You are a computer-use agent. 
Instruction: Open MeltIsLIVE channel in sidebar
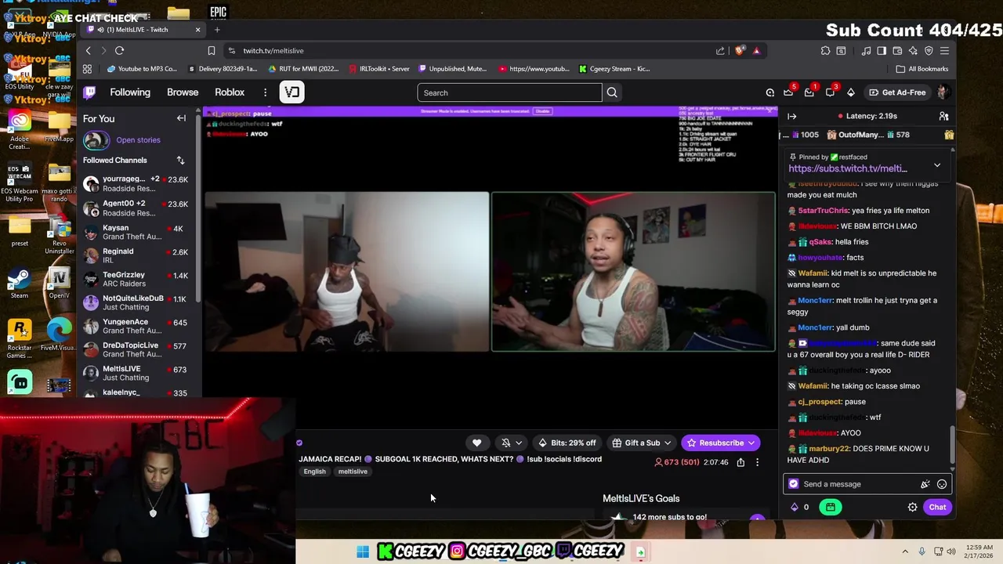(137, 373)
